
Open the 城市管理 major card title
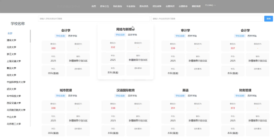point(66,90)
